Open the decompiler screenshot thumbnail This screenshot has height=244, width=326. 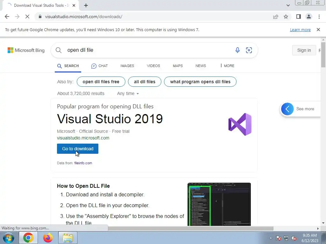pos(219,204)
